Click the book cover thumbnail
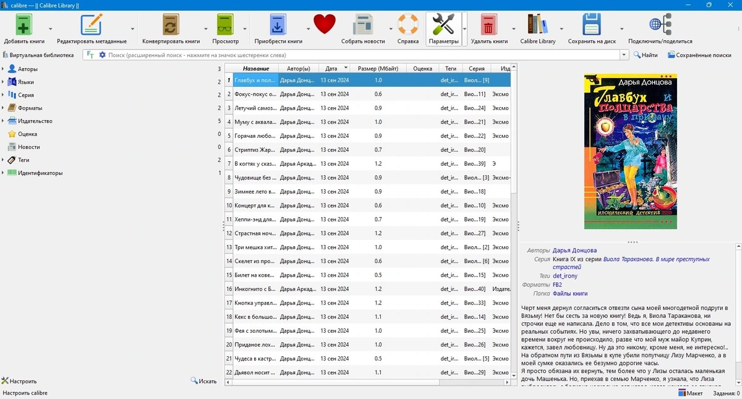742x399 pixels. (631, 152)
